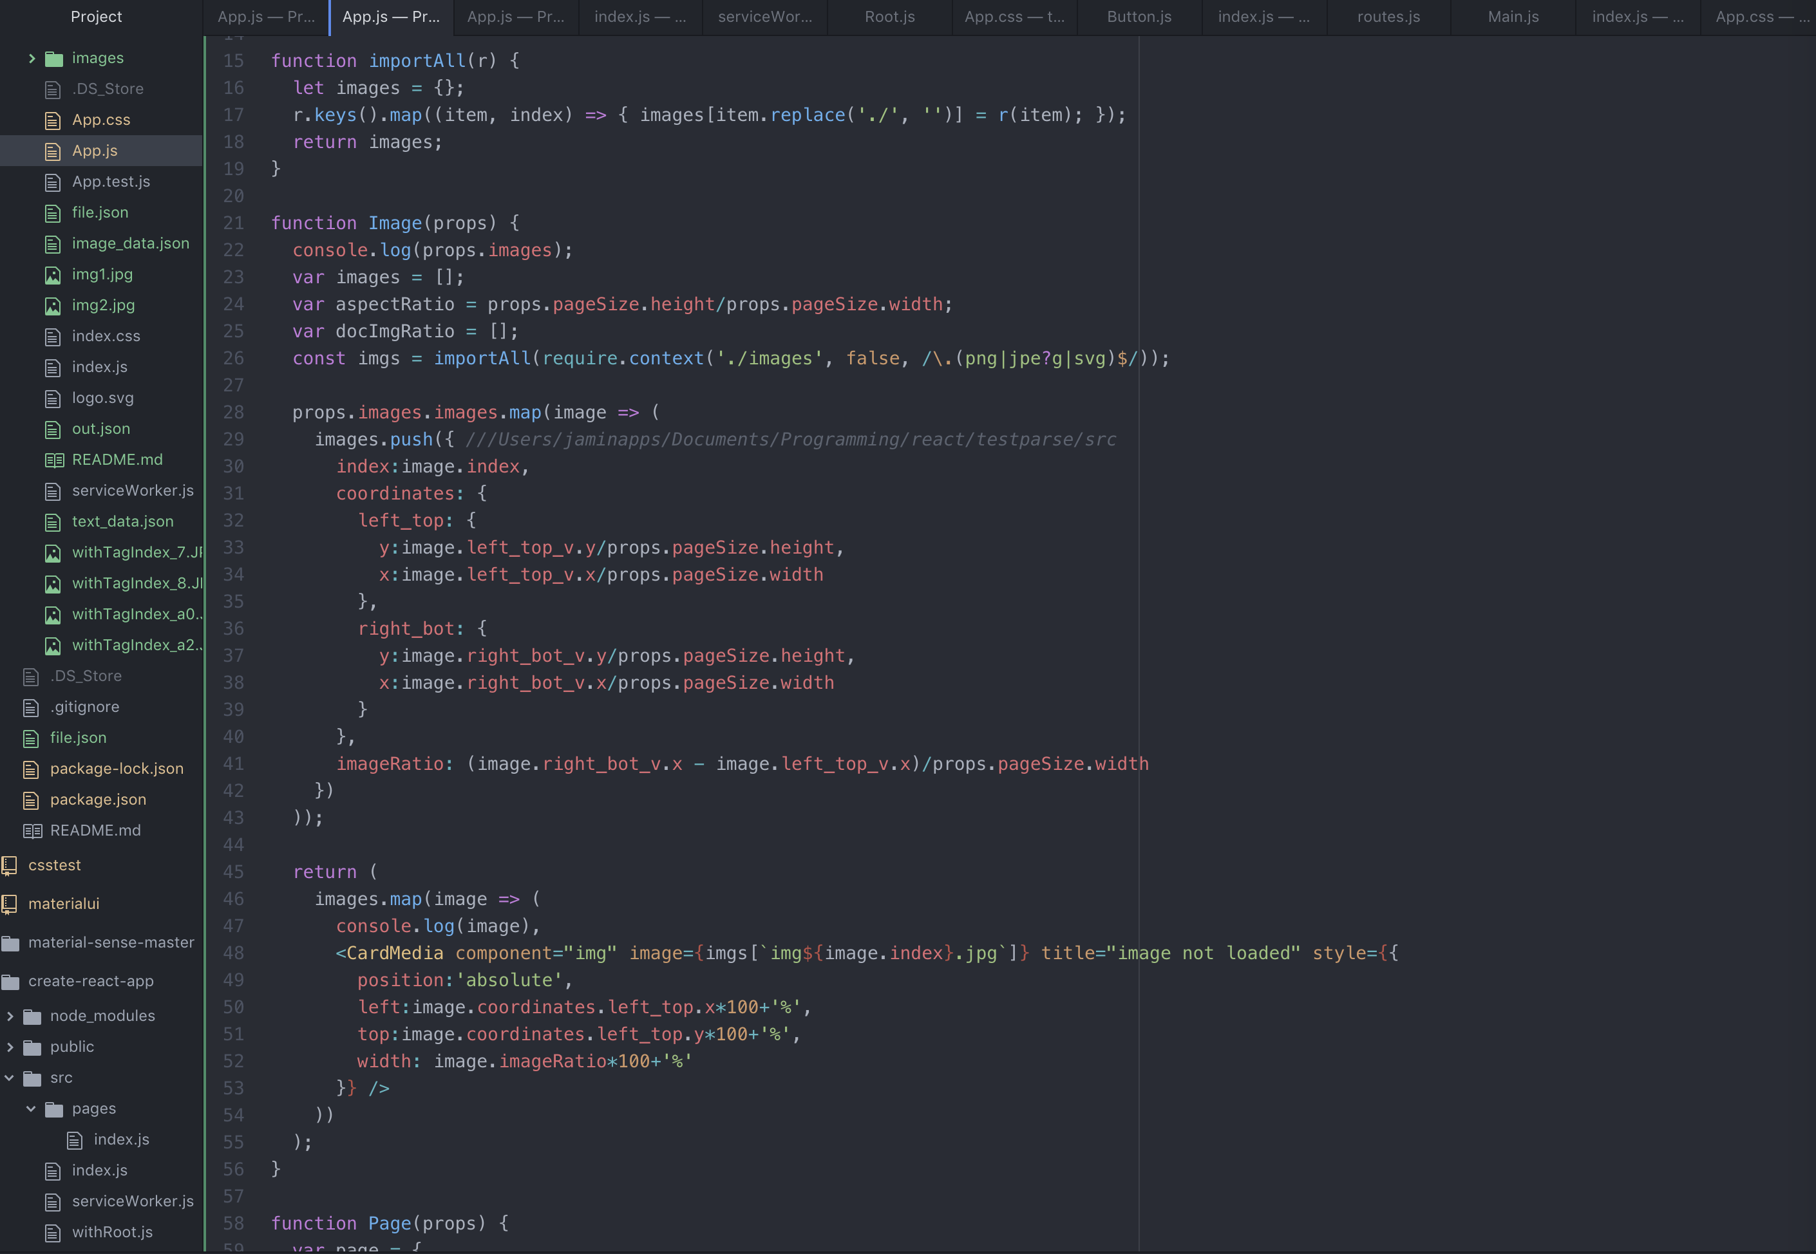Open the routes.js tab
The width and height of the screenshot is (1816, 1254).
(x=1388, y=17)
